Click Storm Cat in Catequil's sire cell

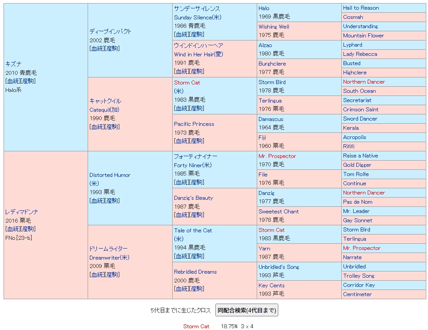[x=187, y=82]
